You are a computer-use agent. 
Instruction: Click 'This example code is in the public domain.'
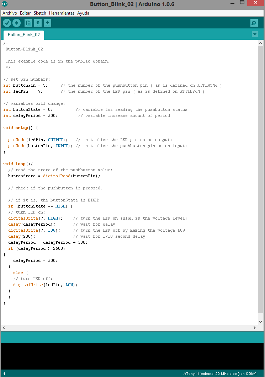click(58, 61)
